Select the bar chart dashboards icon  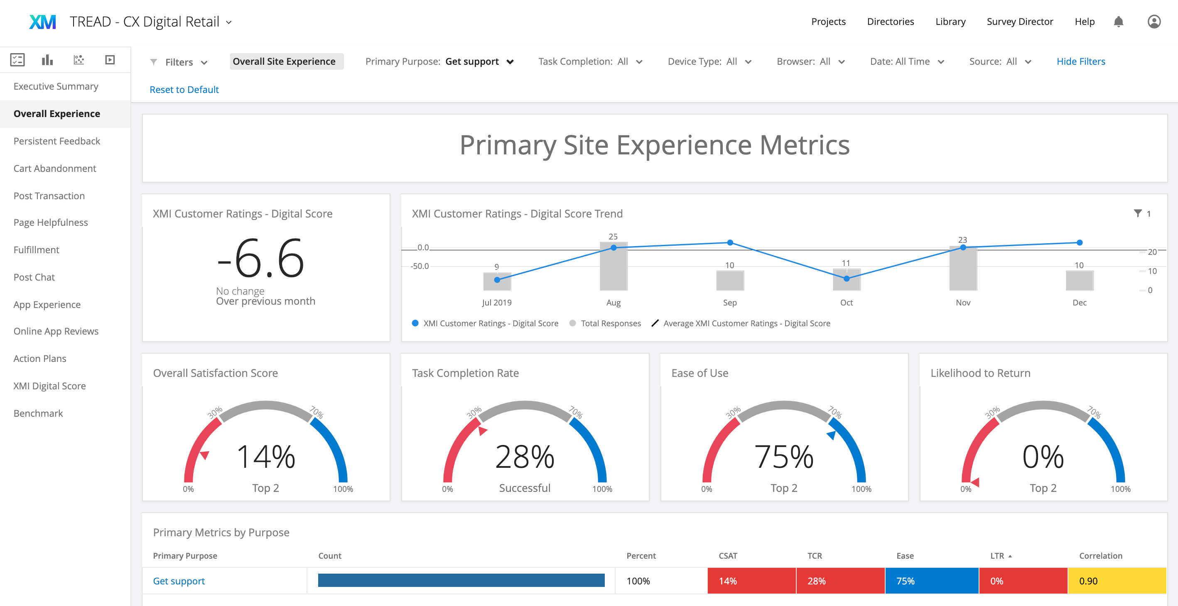click(x=47, y=60)
